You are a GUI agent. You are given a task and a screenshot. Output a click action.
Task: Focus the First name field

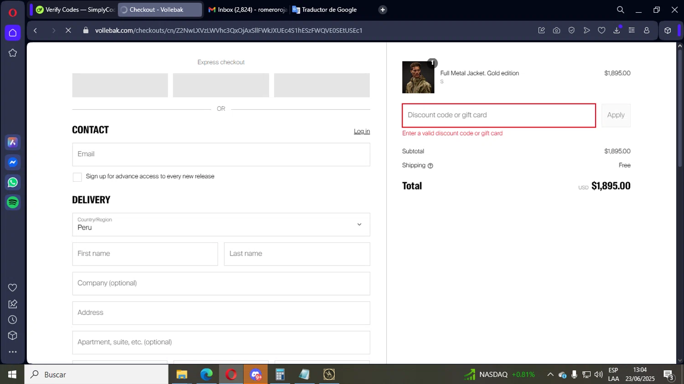pyautogui.click(x=145, y=254)
